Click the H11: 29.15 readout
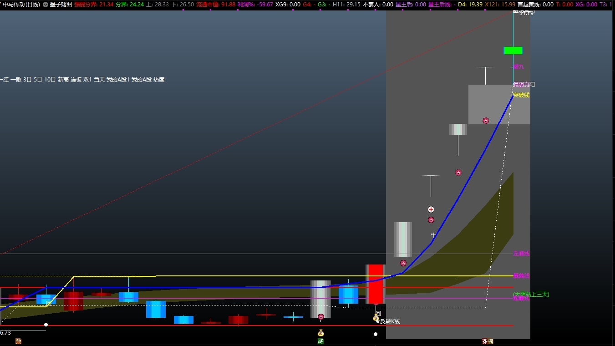The image size is (615, 346). pos(346,5)
